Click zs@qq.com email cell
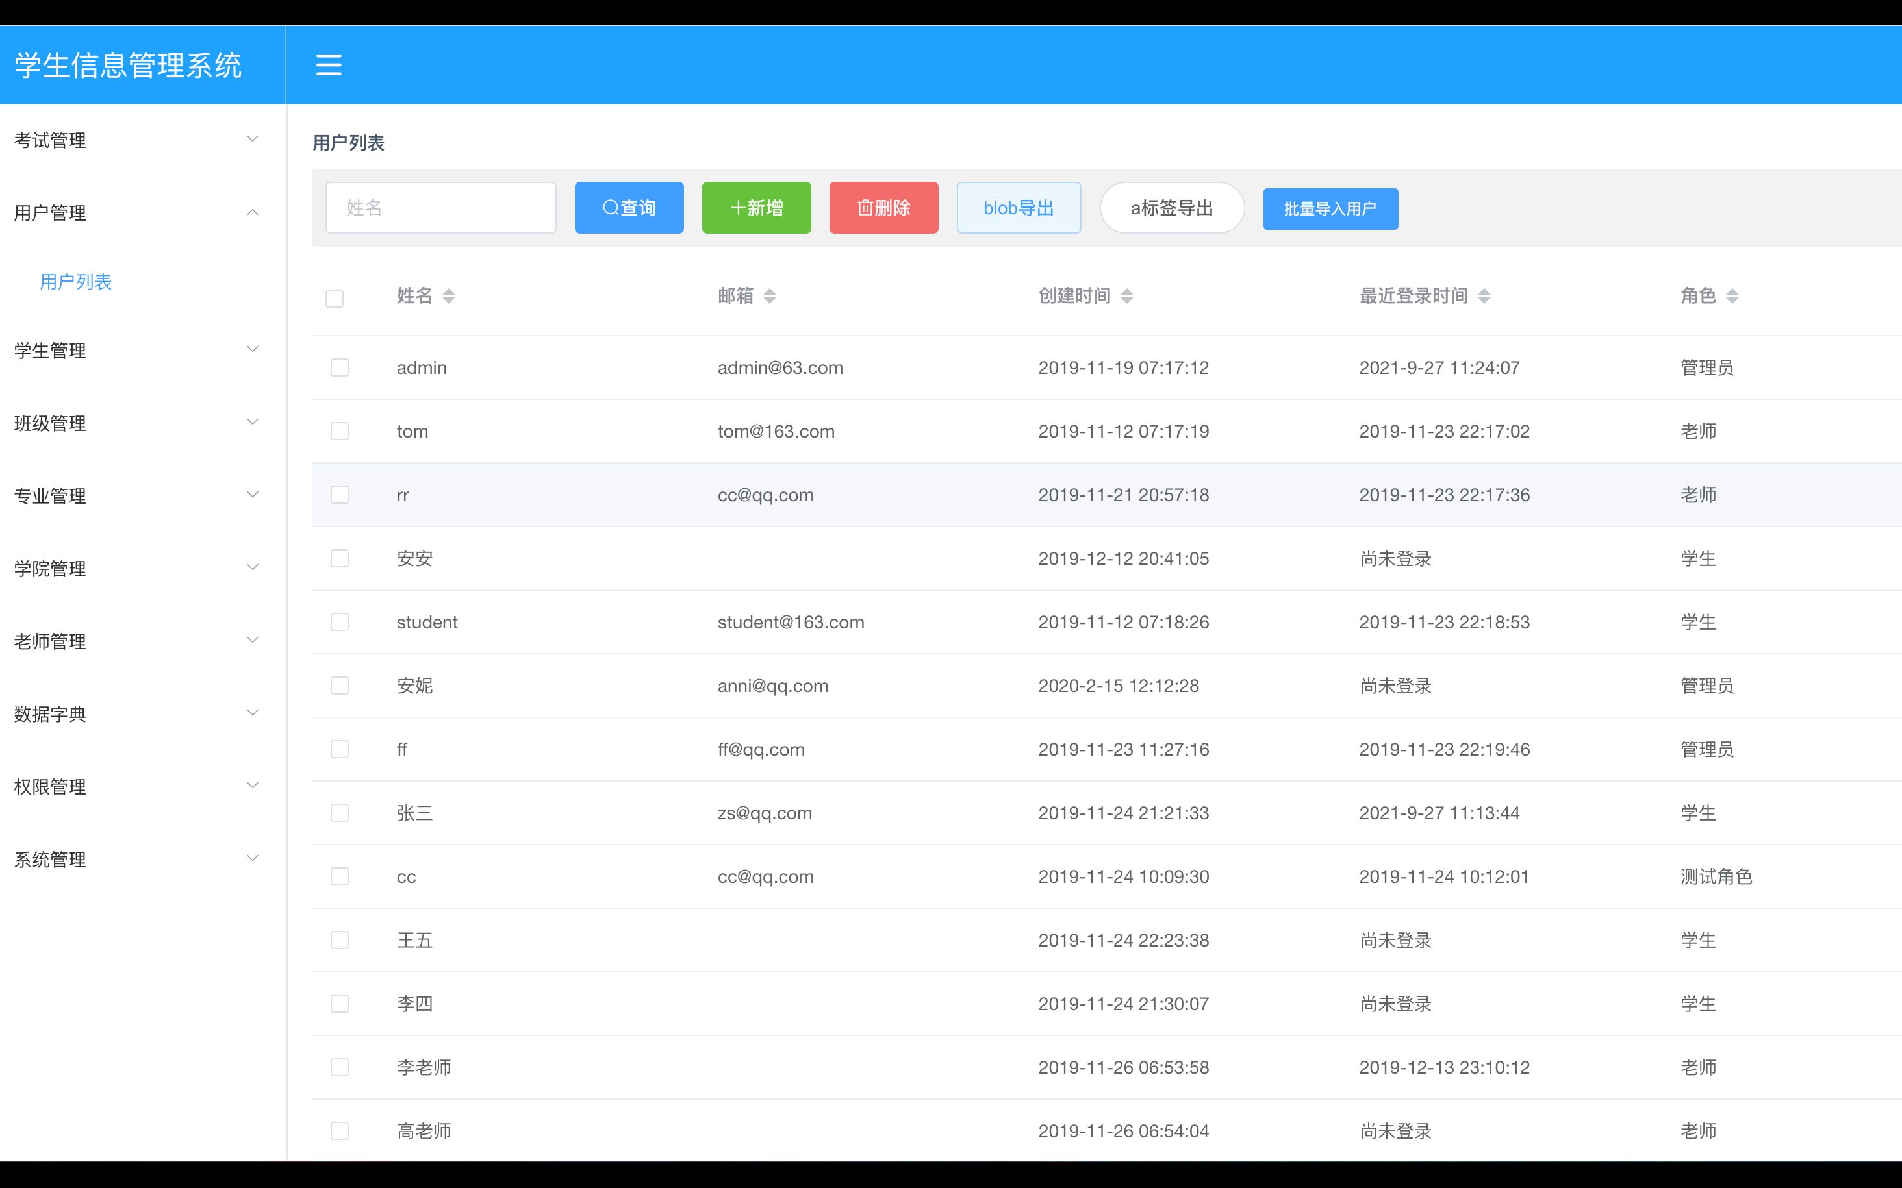 pos(765,813)
